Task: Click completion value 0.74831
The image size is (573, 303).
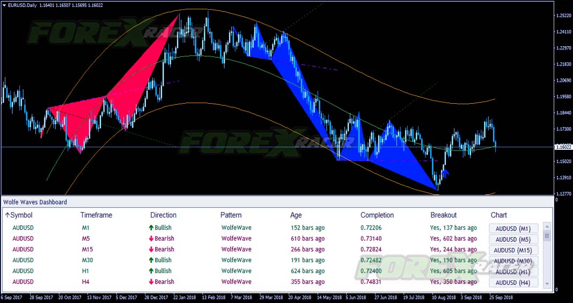Action: [x=371, y=282]
